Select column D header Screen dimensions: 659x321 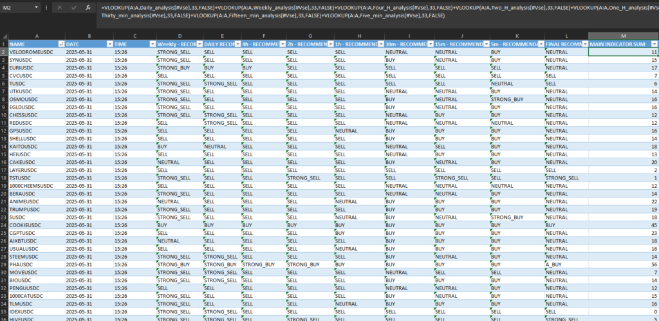pyautogui.click(x=180, y=37)
